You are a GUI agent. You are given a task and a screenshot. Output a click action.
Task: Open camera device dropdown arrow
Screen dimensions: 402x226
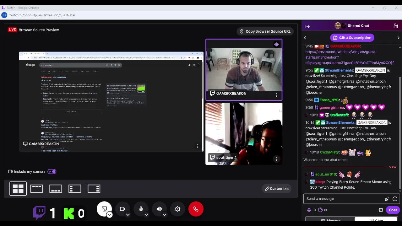(128, 215)
